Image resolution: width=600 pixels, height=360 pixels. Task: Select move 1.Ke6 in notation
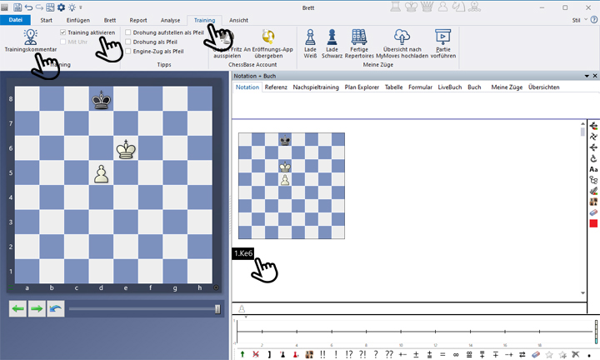(x=243, y=253)
